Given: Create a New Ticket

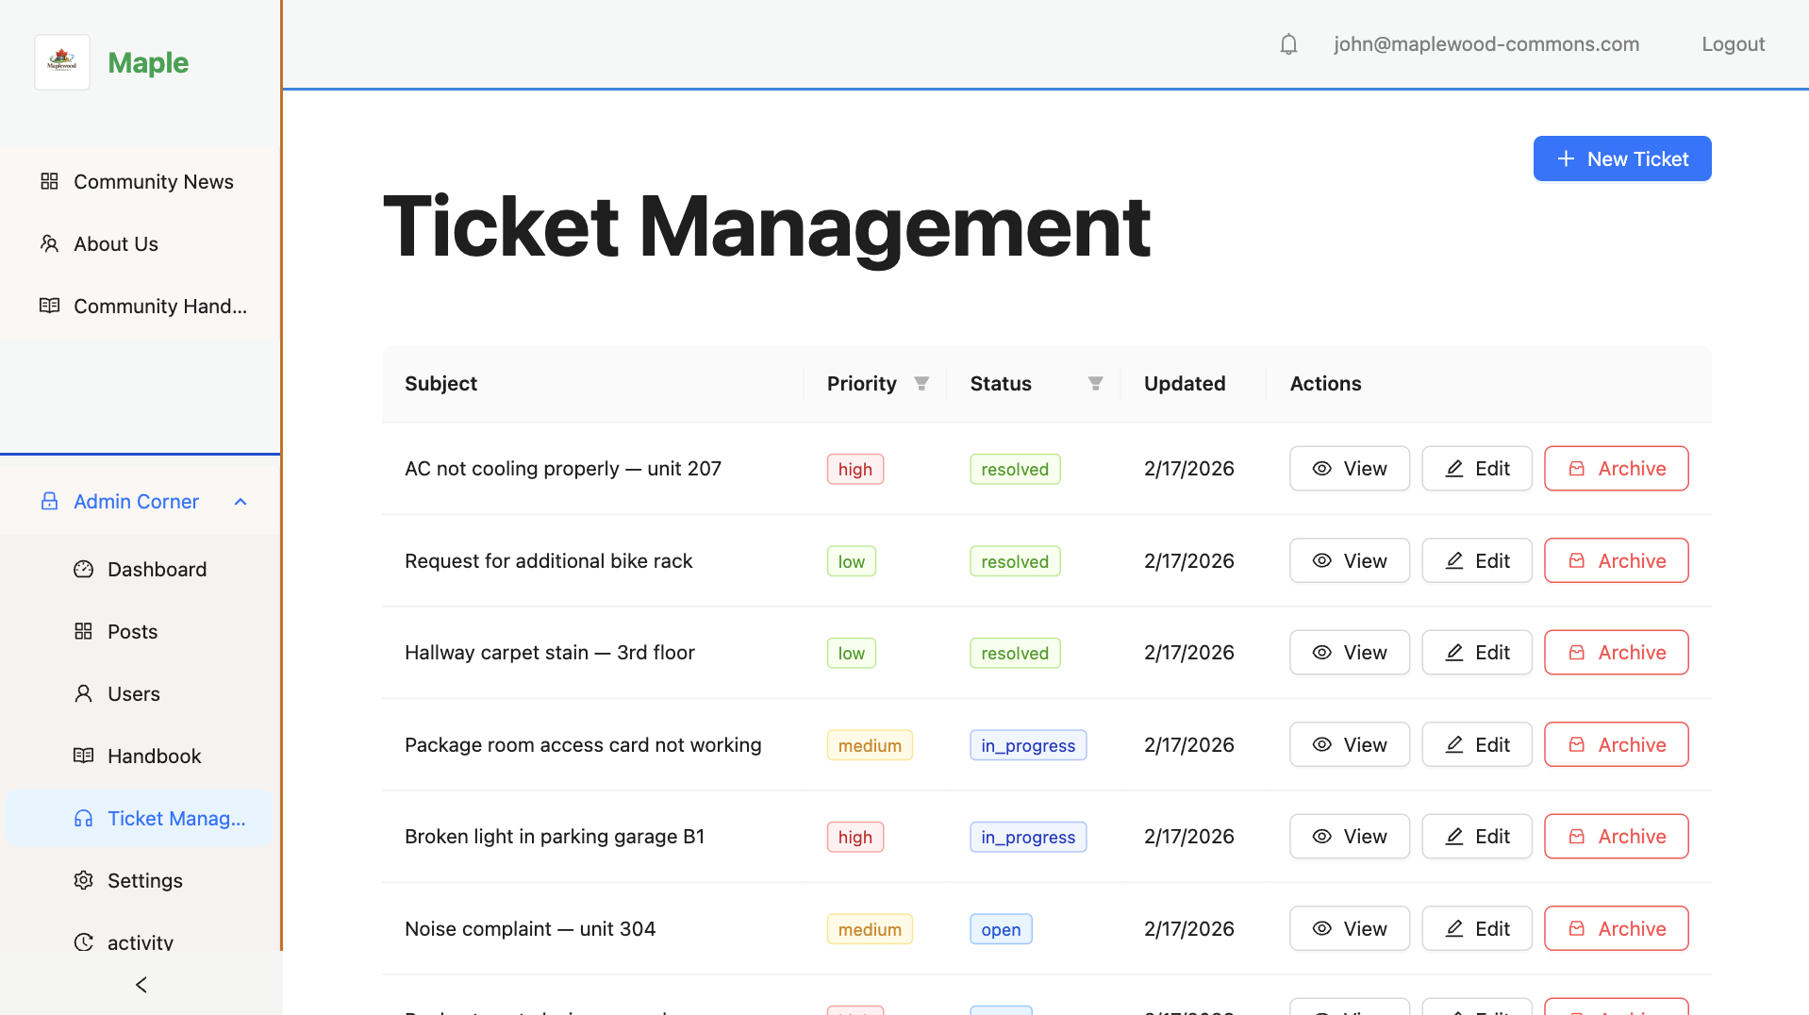Looking at the screenshot, I should tap(1621, 158).
